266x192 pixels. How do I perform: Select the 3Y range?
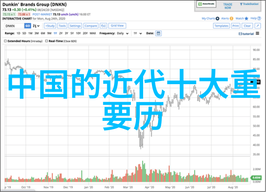[66, 33]
